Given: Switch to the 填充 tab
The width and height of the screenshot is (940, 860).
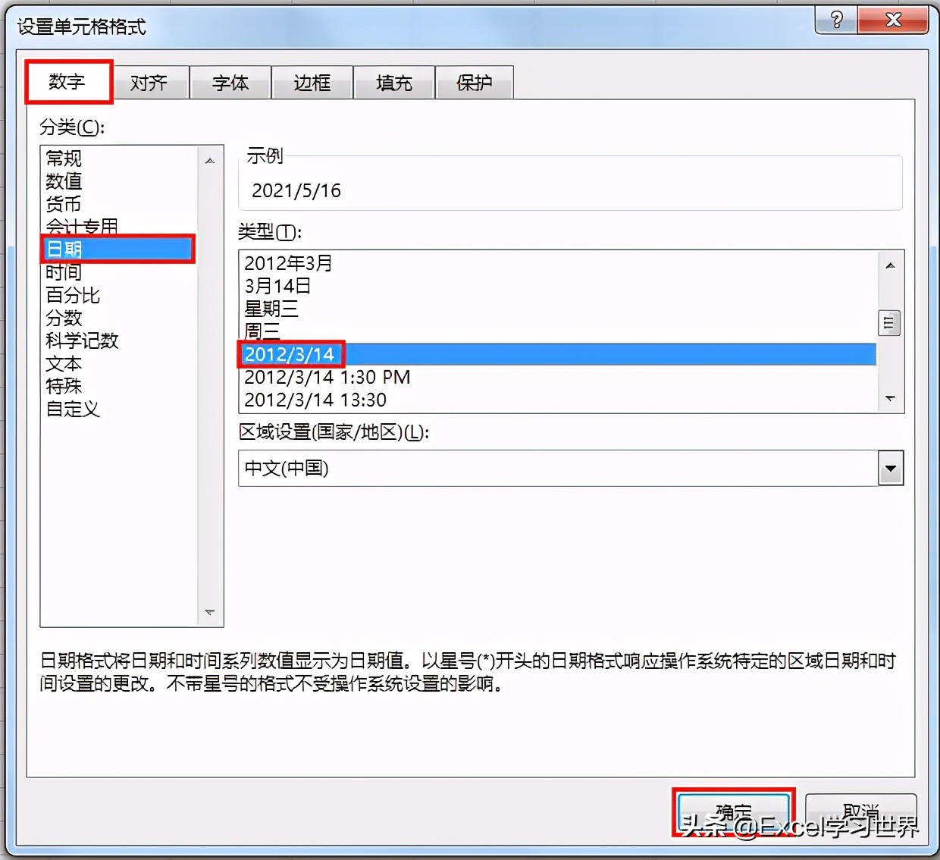Looking at the screenshot, I should (x=393, y=83).
